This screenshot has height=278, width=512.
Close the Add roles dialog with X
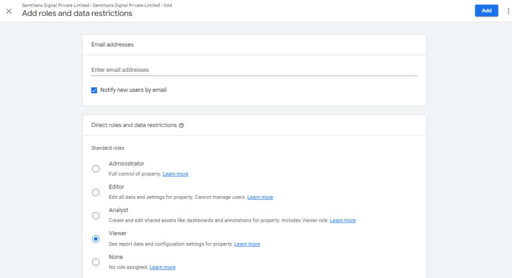coord(9,11)
